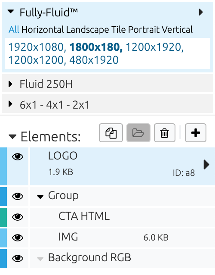The image size is (215, 275).
Task: Select the Portrait filter tab
Action: click(x=144, y=30)
